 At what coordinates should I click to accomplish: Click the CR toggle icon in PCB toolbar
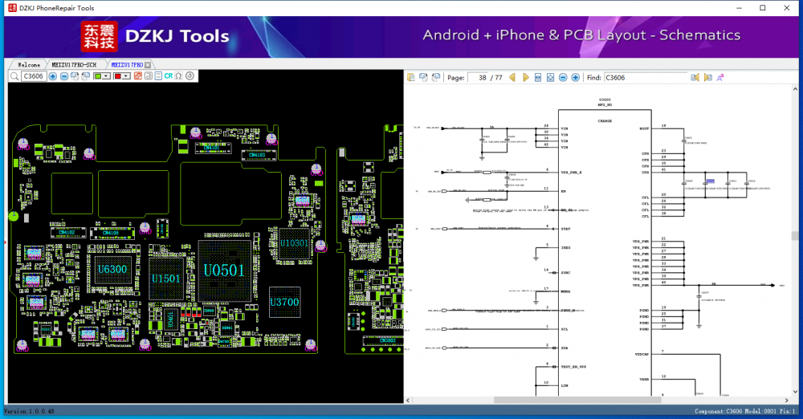[x=169, y=76]
